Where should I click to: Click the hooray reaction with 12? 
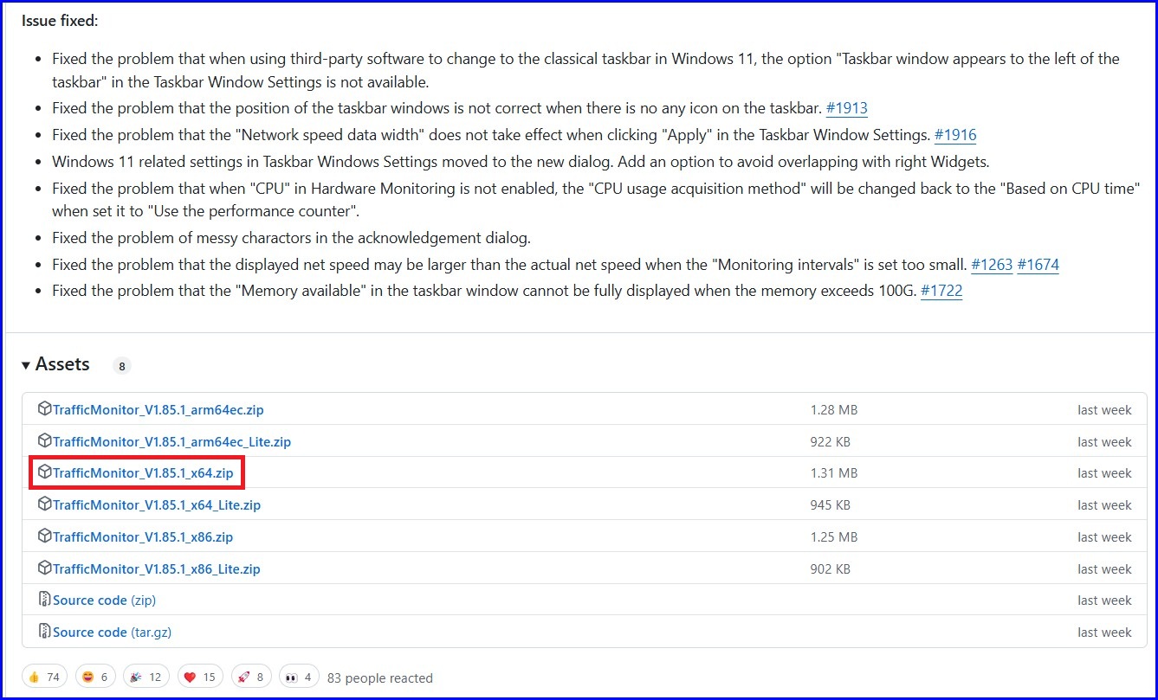[146, 677]
